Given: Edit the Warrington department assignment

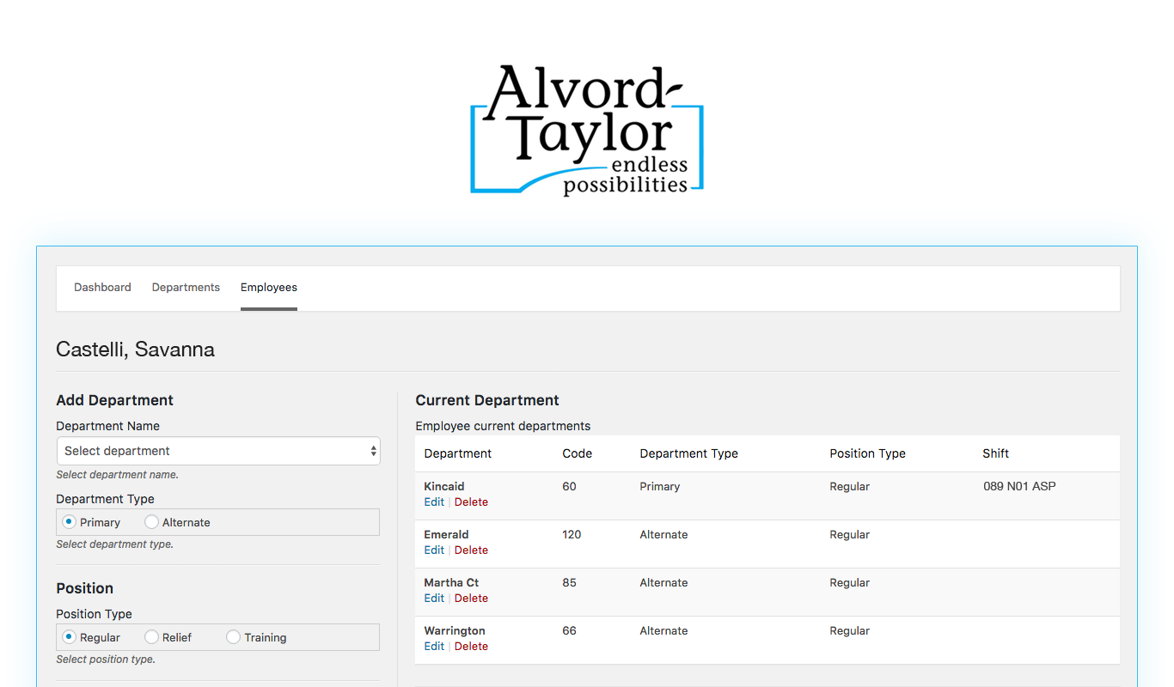Looking at the screenshot, I should (433, 646).
